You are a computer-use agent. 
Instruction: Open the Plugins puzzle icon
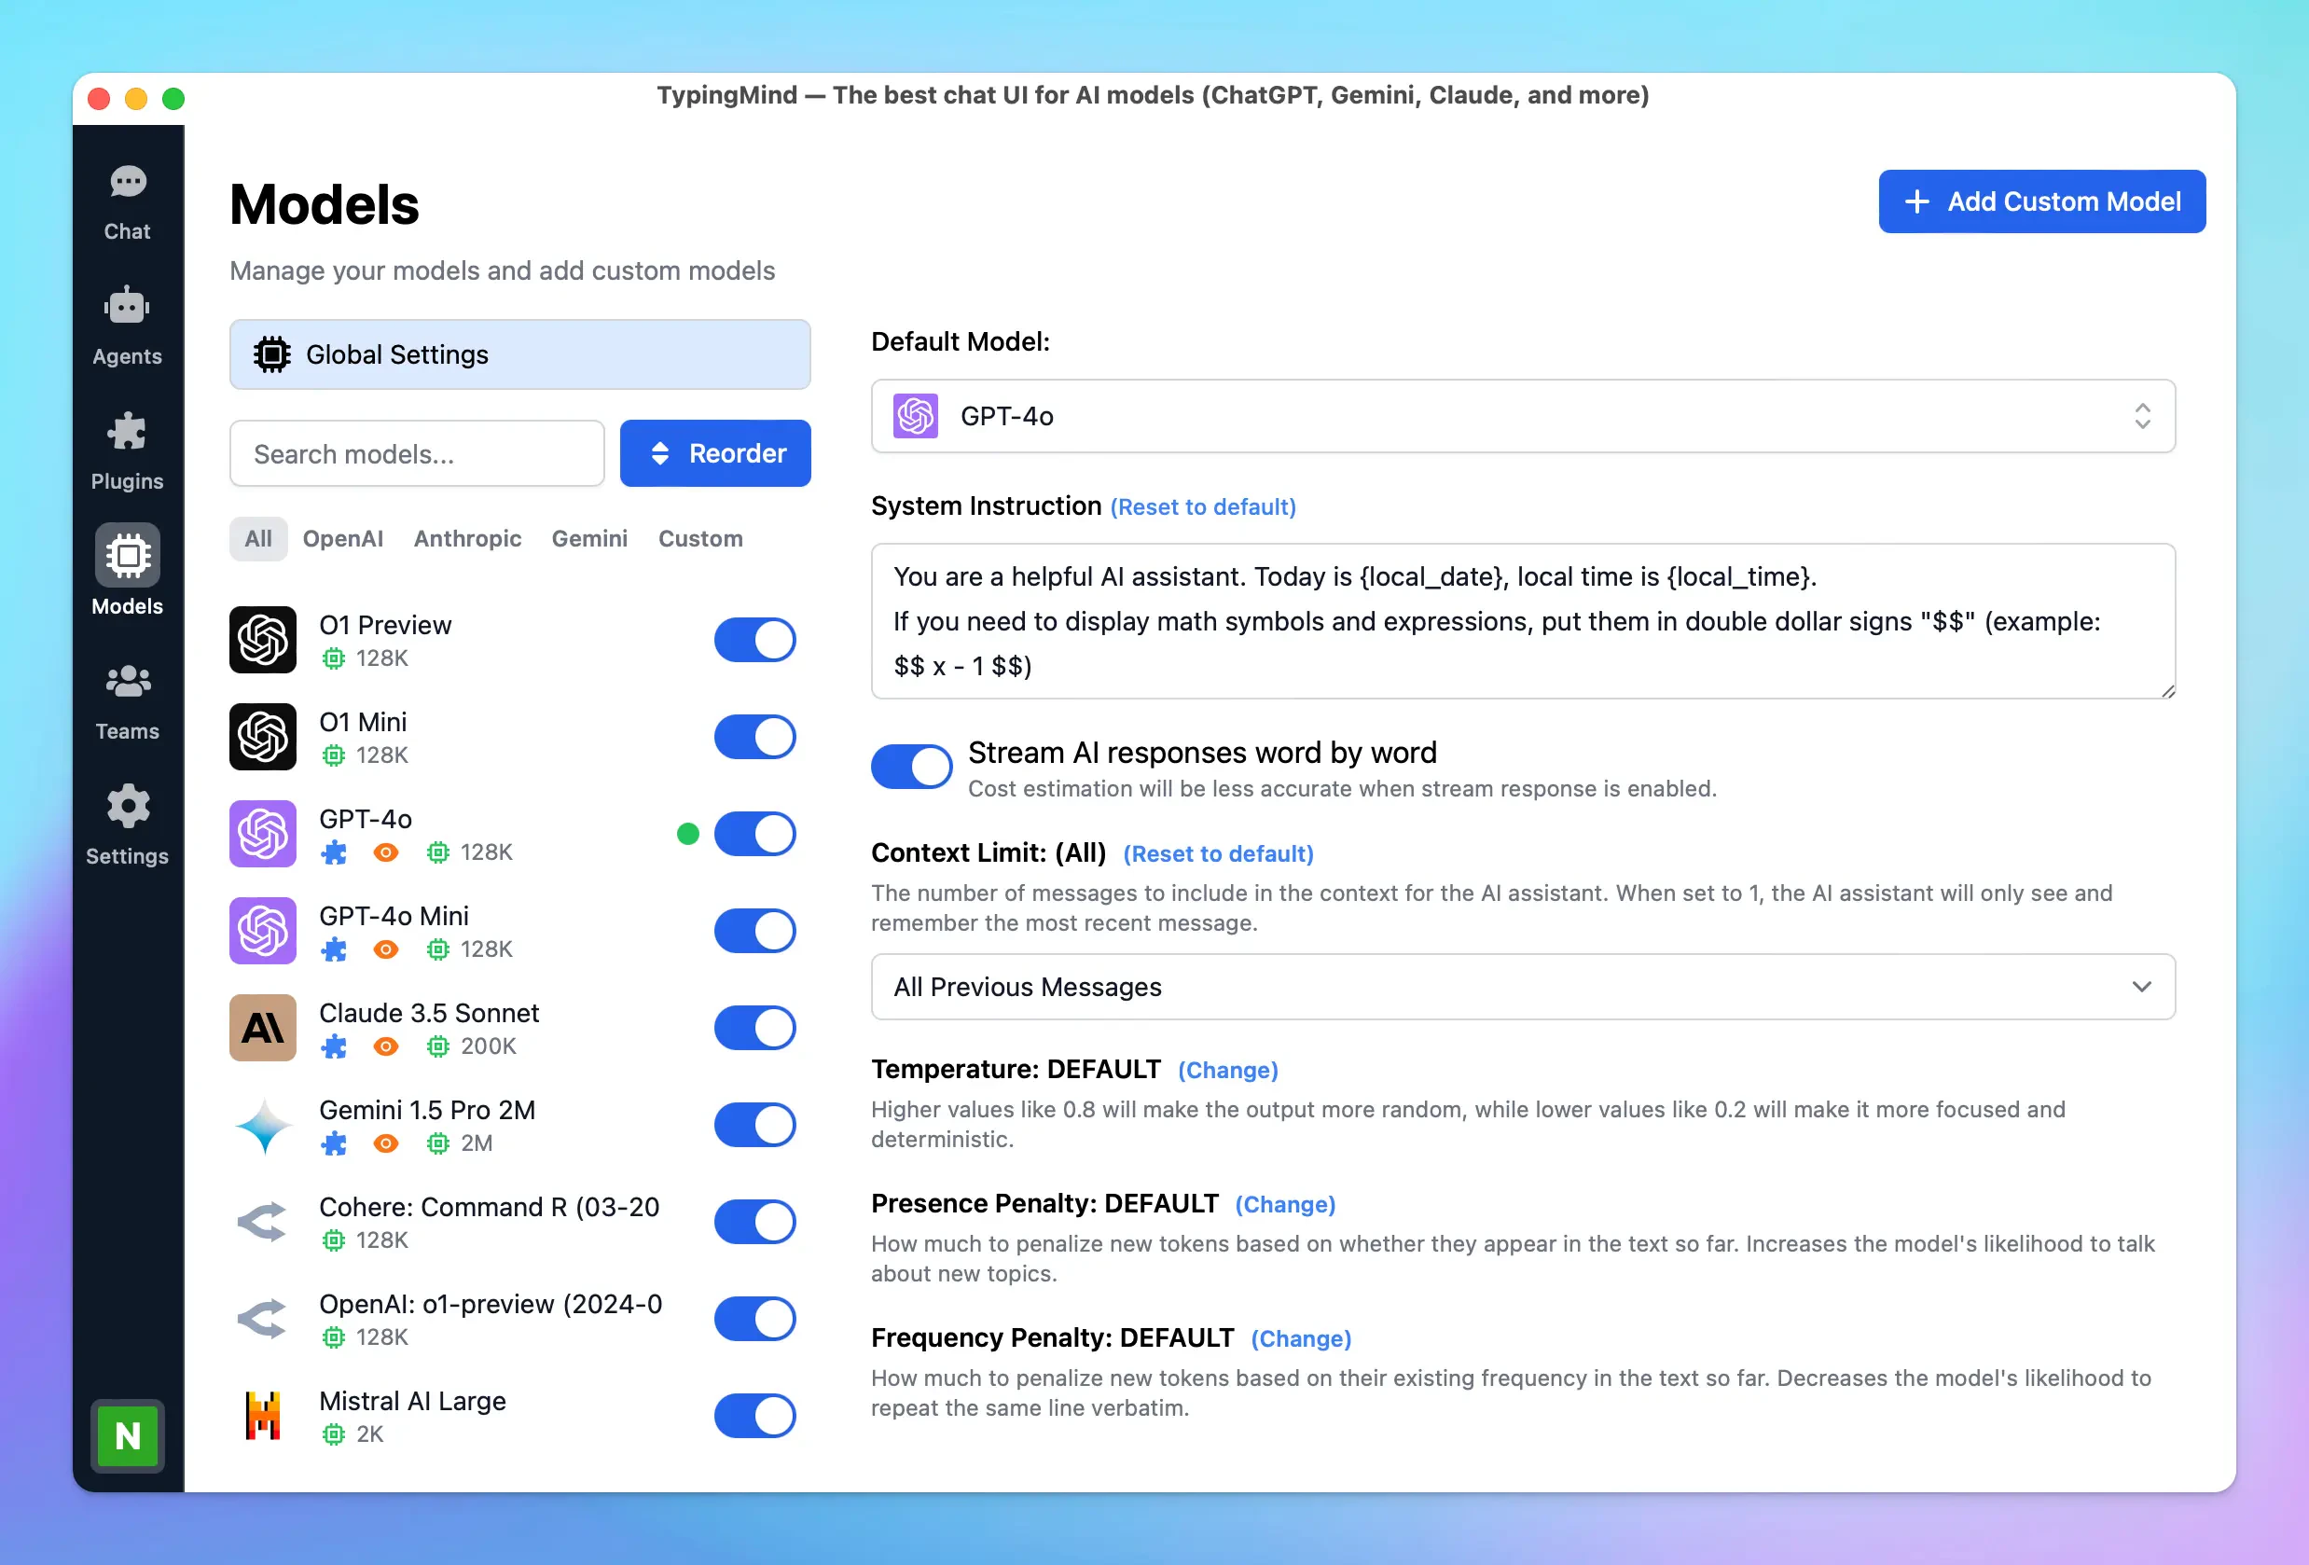point(127,431)
